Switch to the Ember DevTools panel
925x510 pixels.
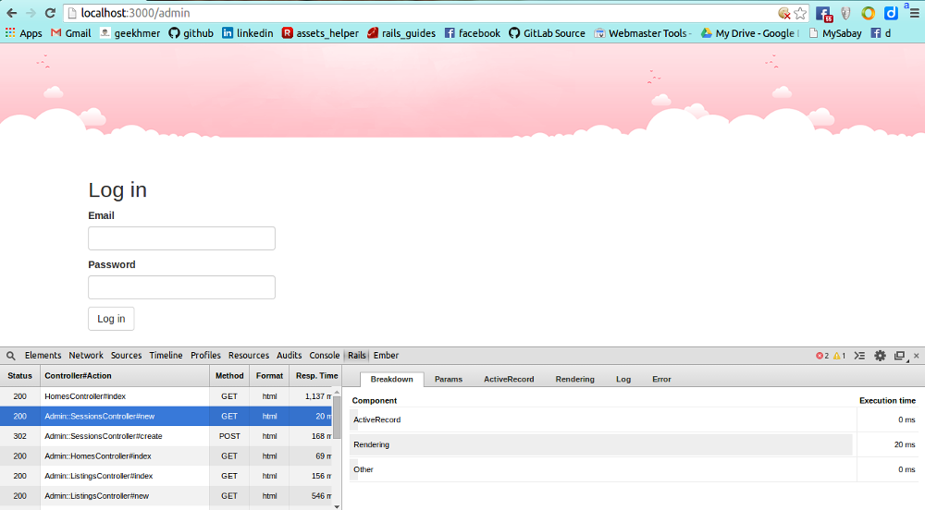pos(386,356)
